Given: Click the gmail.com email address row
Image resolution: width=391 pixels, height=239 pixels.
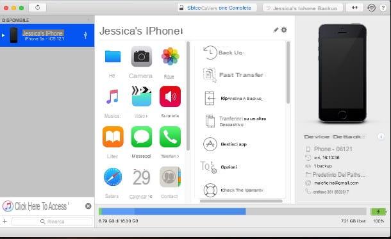Looking at the screenshot, I should [332, 183].
